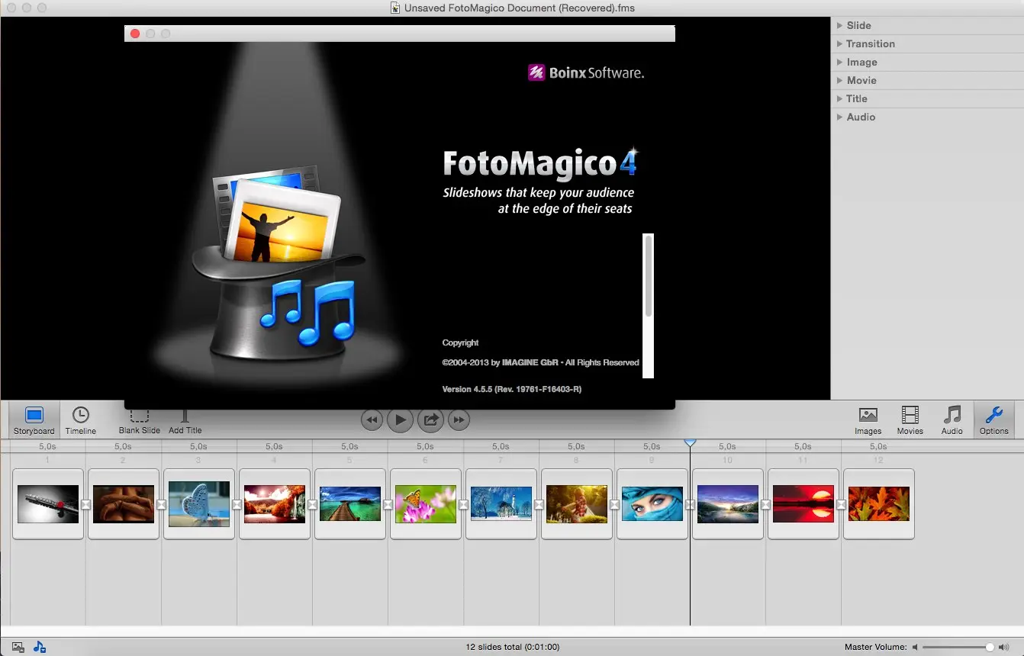
Task: Click the low-volume speaker icon
Action: tap(916, 647)
